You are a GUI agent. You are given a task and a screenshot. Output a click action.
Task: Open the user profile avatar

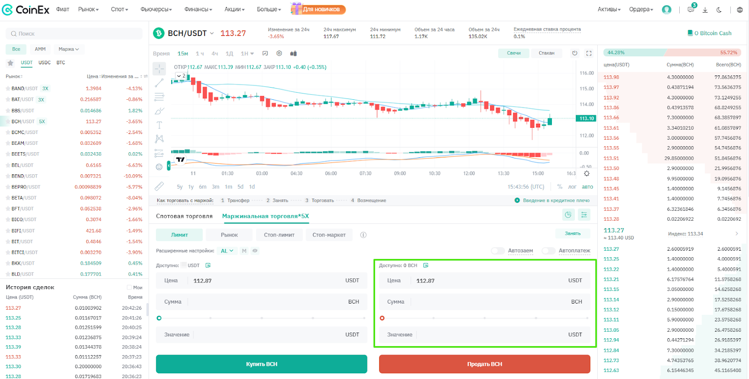tap(667, 9)
